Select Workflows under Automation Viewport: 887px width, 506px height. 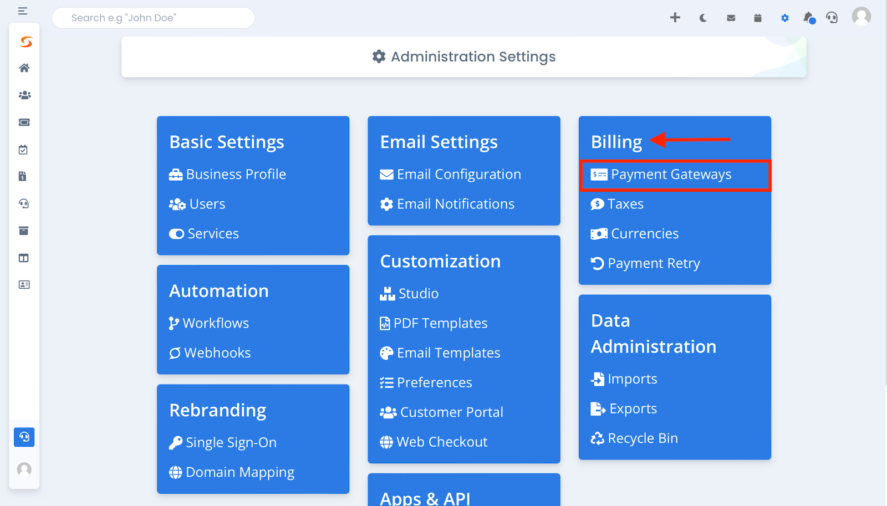coord(209,323)
